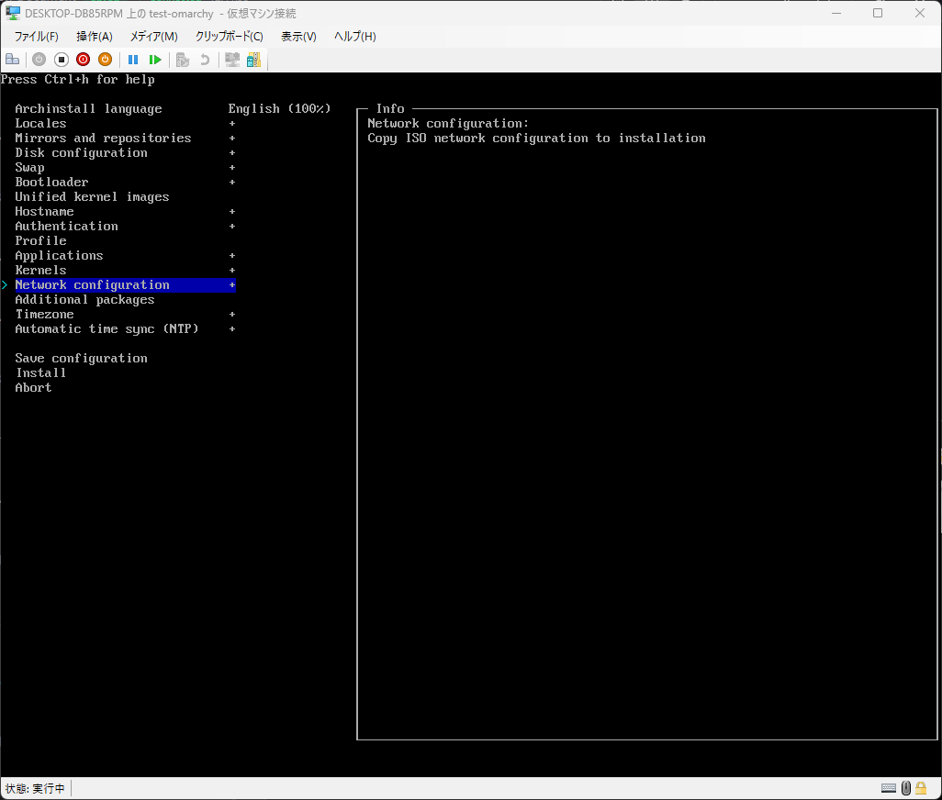
Task: Click the VM connection title bar icon
Action: [13, 13]
